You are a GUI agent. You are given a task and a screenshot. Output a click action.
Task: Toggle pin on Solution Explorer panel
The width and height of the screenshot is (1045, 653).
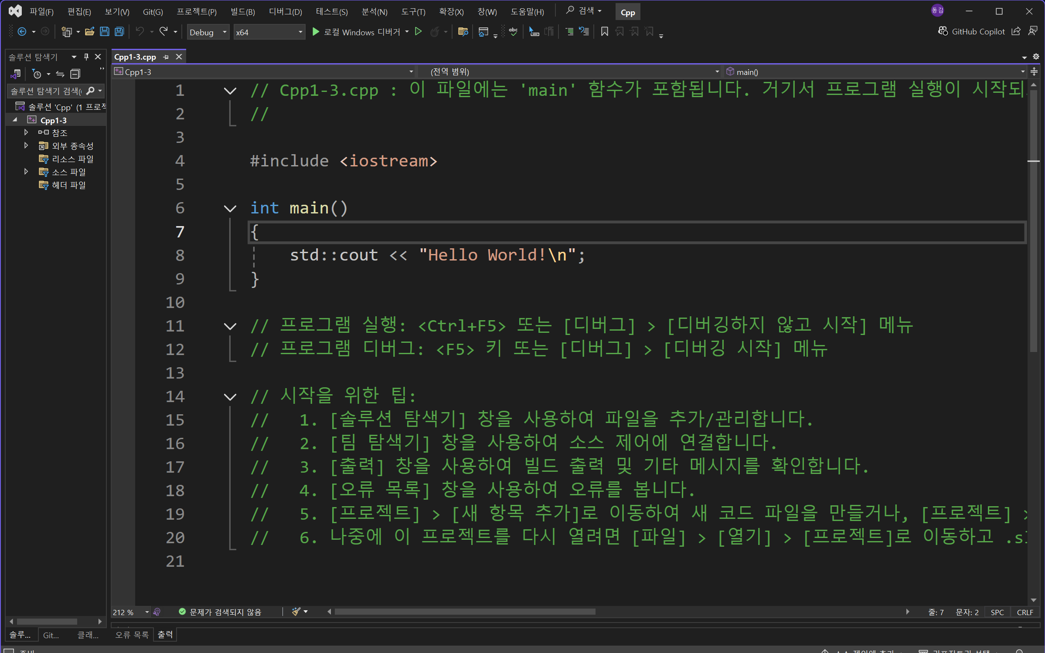coord(86,57)
